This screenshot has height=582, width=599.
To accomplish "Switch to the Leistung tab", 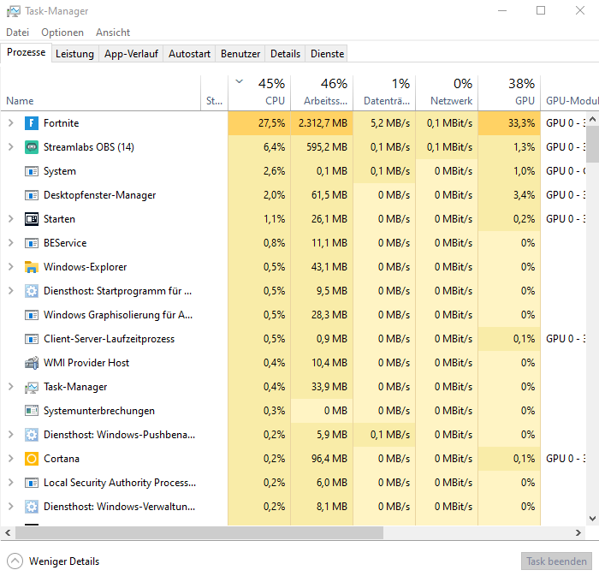I will click(x=74, y=54).
